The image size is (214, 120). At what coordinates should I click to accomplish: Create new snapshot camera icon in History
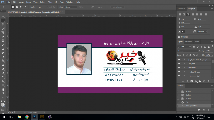204,110
